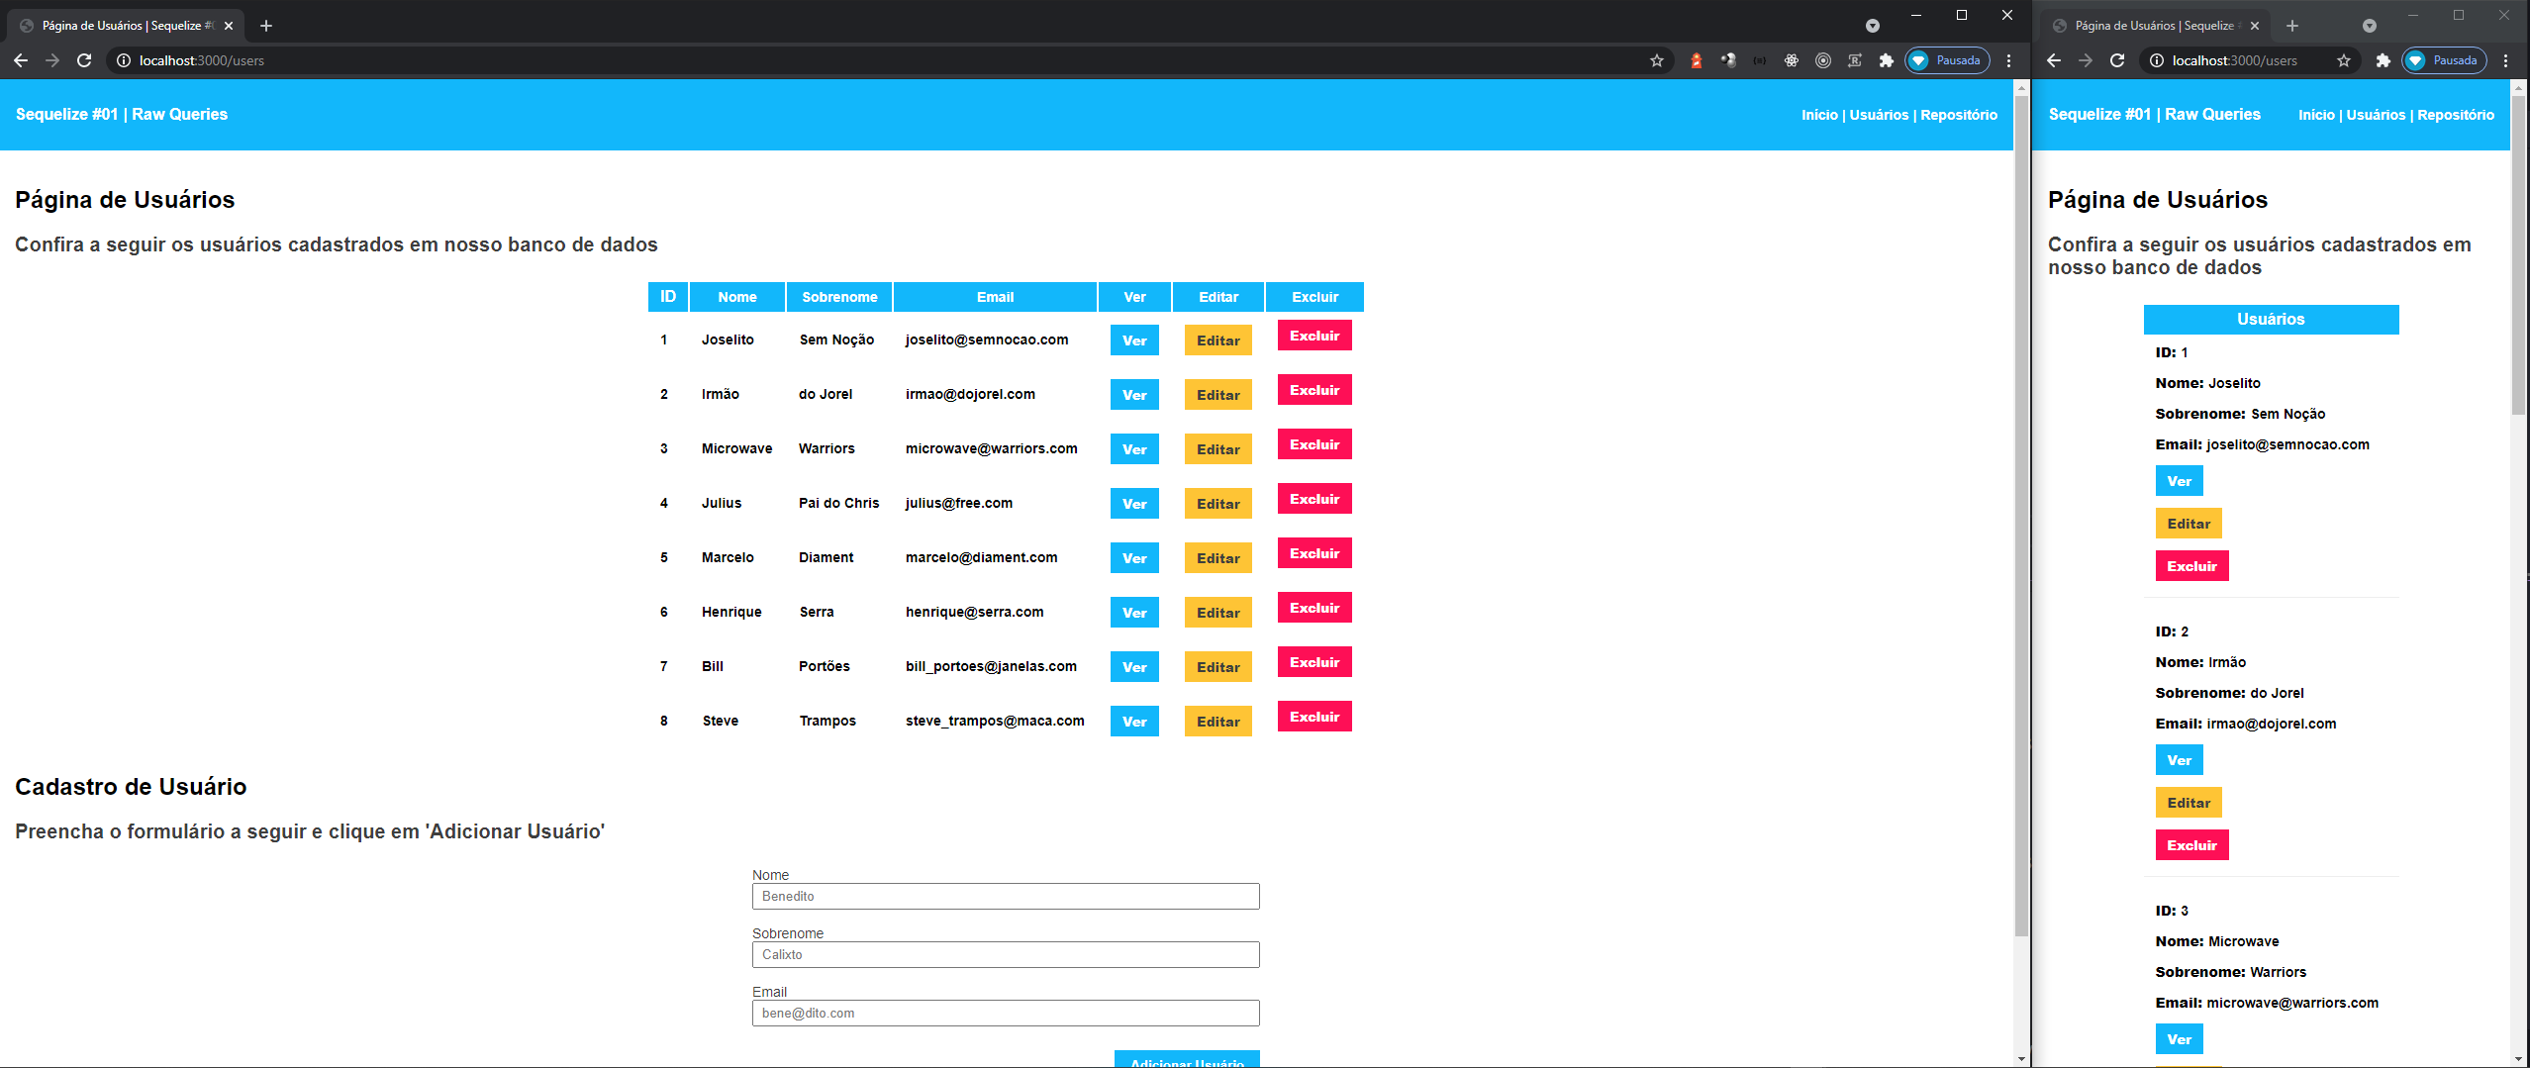Click the right window's vertical scrollbar thumb

pos(2519,255)
